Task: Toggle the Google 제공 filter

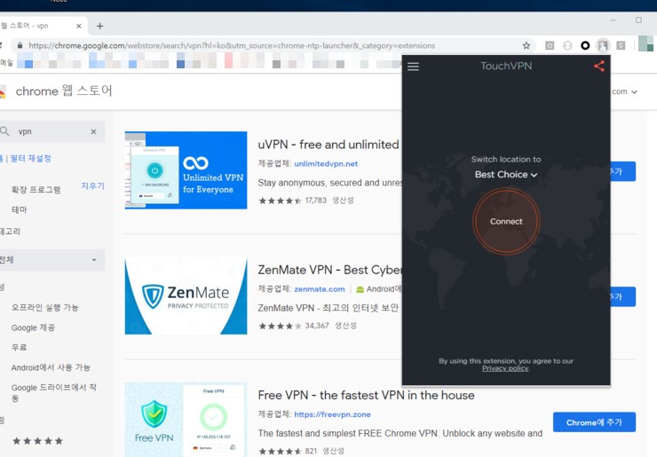Action: (x=33, y=327)
